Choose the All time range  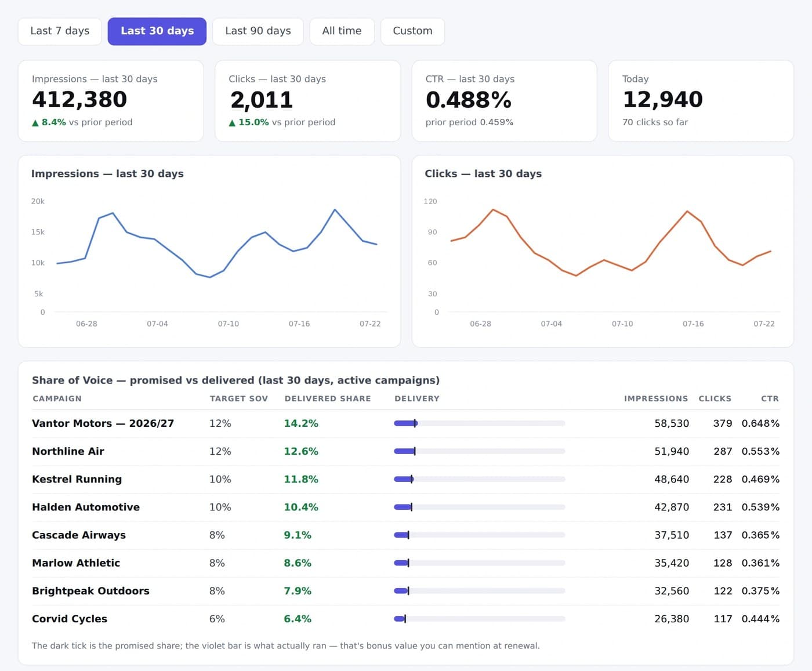tap(342, 31)
